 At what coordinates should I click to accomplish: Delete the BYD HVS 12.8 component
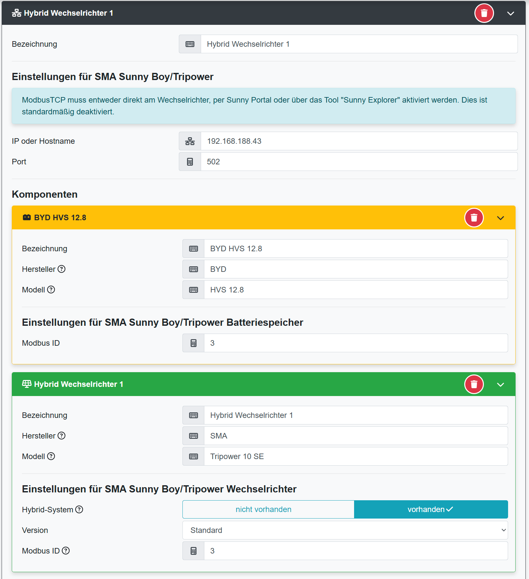click(x=474, y=218)
